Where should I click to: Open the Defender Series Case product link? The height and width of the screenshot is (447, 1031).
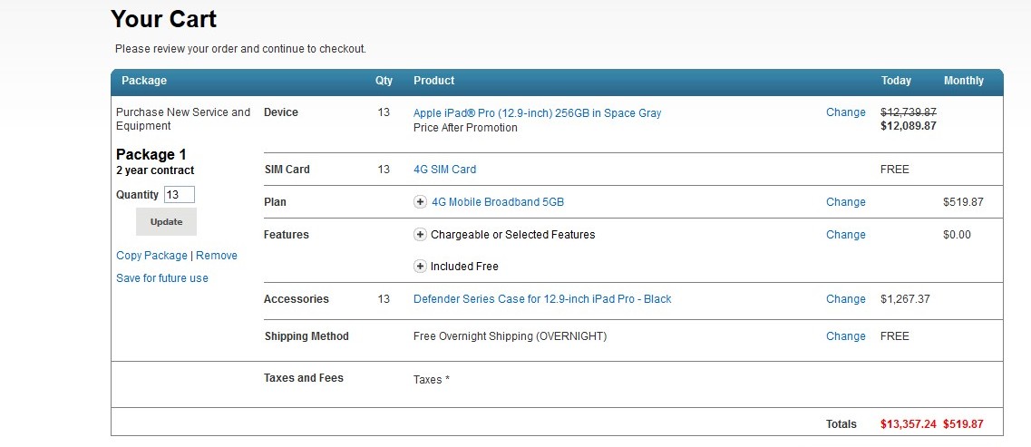(x=542, y=299)
